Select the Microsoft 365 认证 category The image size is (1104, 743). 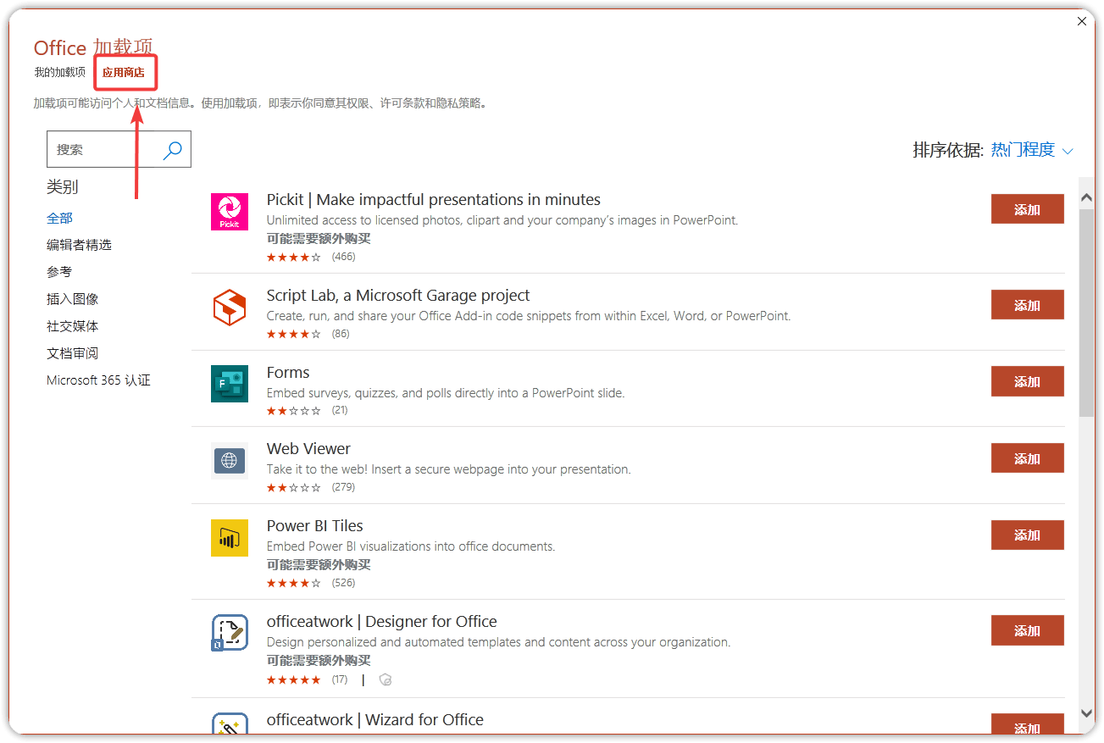point(98,380)
